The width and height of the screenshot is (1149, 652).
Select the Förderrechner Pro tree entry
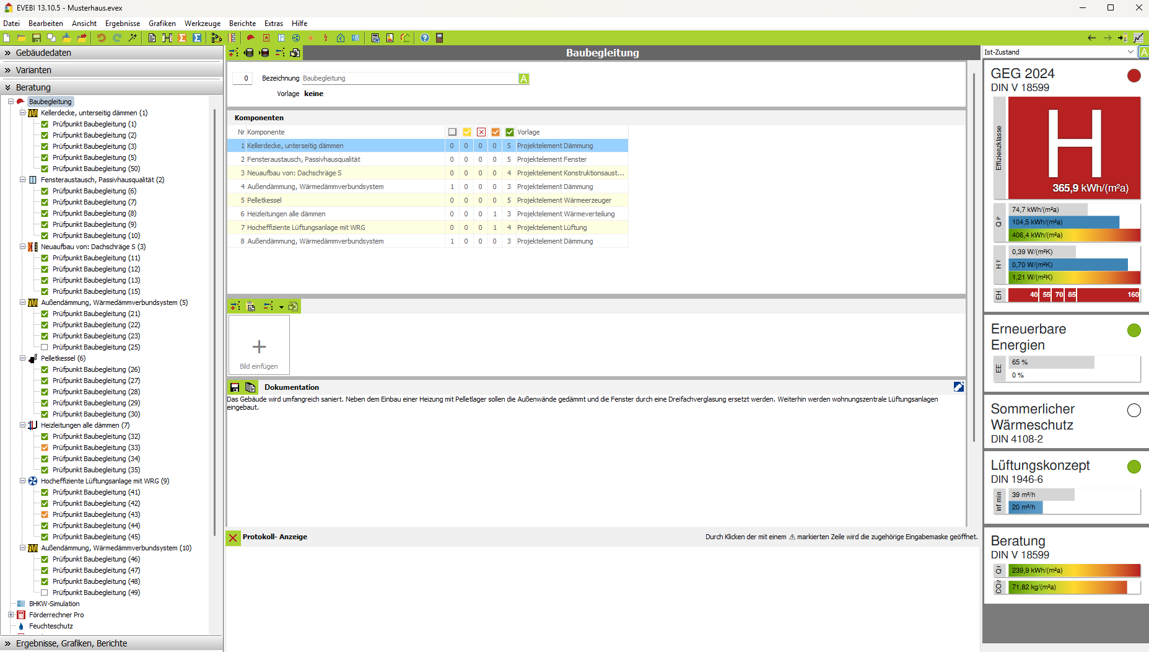56,615
